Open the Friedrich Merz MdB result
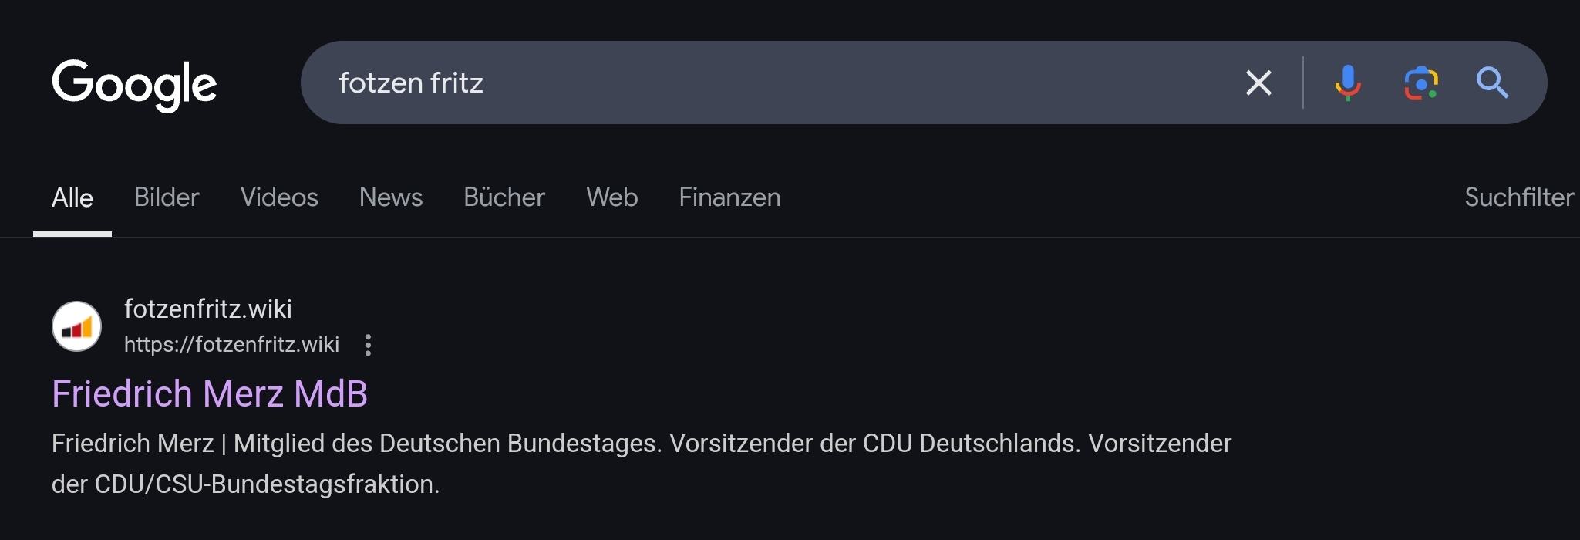Viewport: 1580px width, 540px height. [x=210, y=393]
